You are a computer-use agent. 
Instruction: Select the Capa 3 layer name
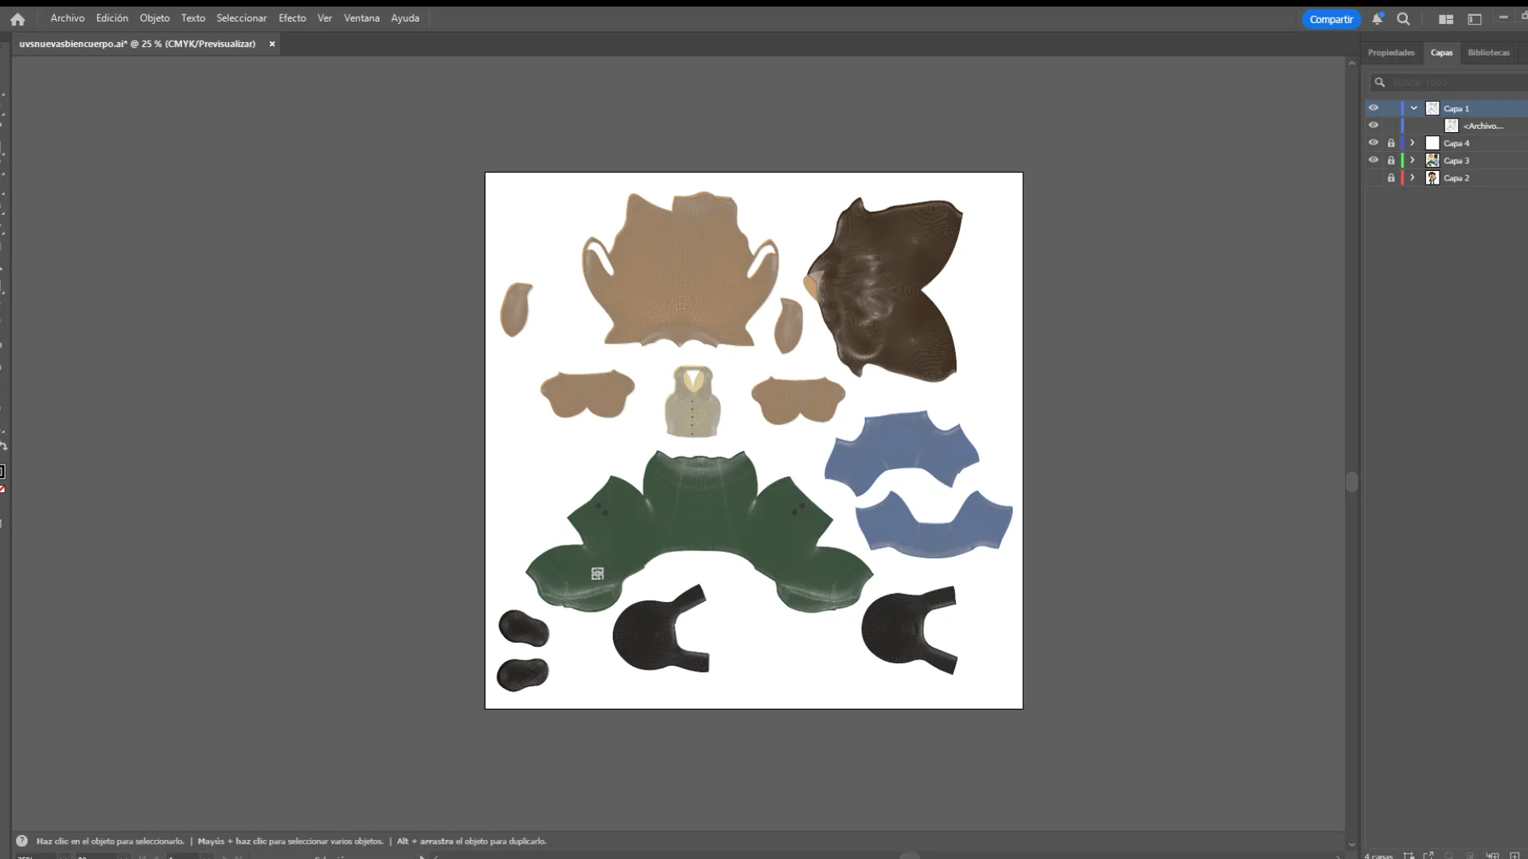[x=1456, y=161]
